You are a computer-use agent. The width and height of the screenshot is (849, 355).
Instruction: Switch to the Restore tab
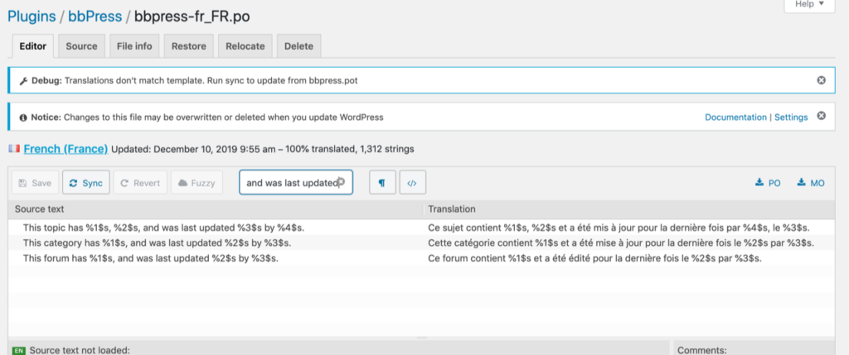[x=189, y=46]
